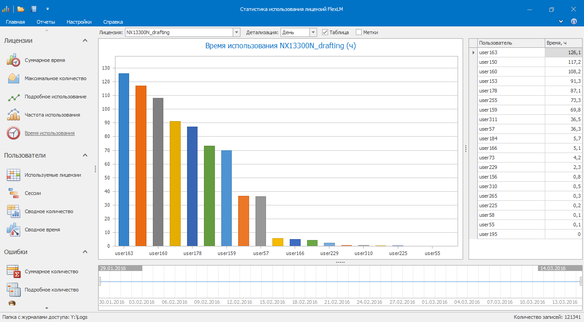Screen dimensions: 584x322
Task: Open the Детализация dropdown
Action: pos(313,32)
